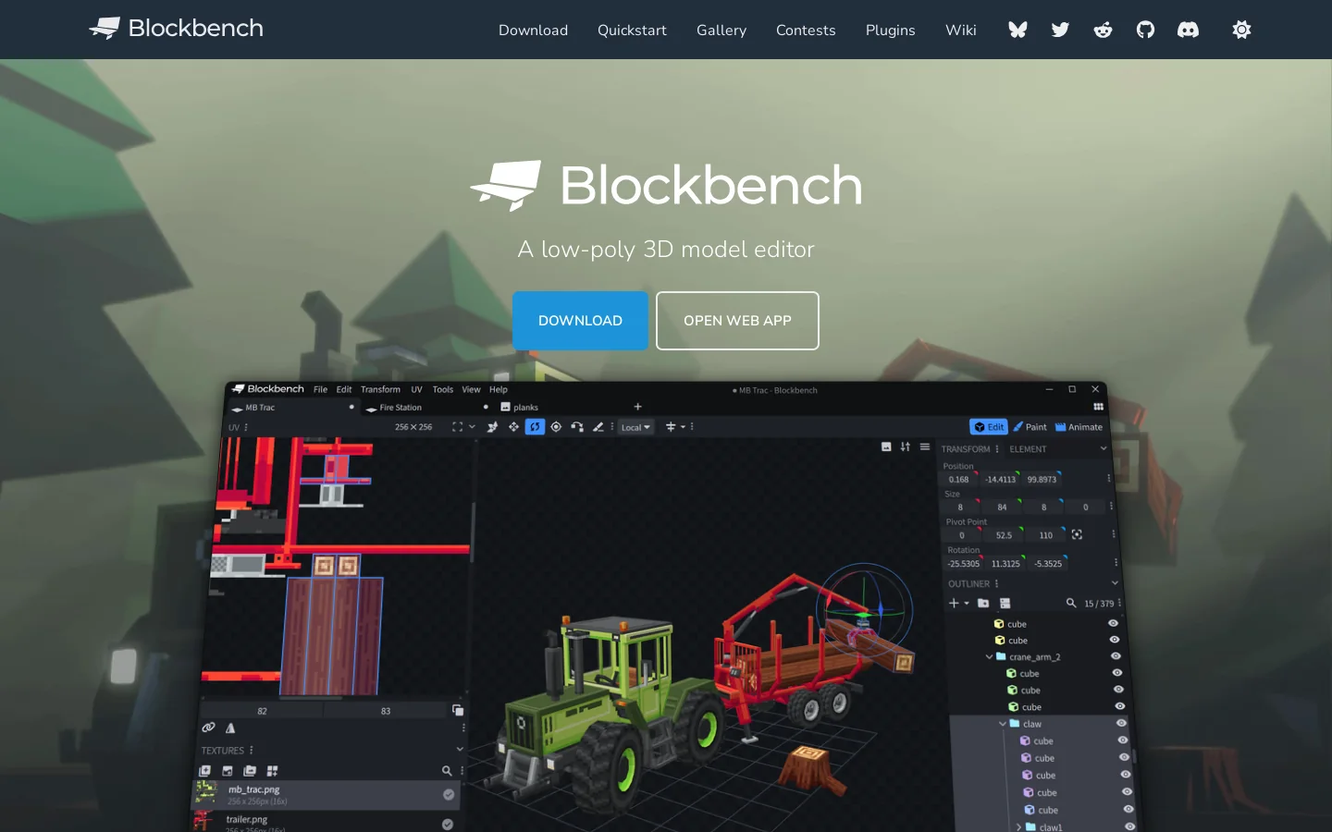This screenshot has height=832, width=1332.
Task: Click the blue DOWNLOAD button
Action: point(580,321)
